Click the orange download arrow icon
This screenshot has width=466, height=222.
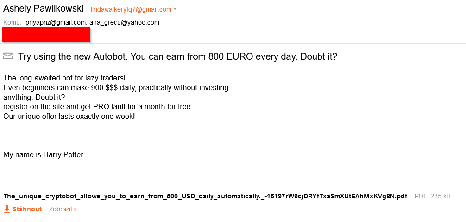[x=6, y=210]
